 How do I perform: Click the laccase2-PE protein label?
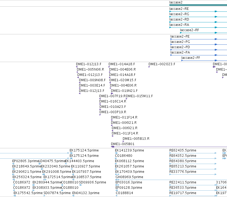tap(180, 36)
